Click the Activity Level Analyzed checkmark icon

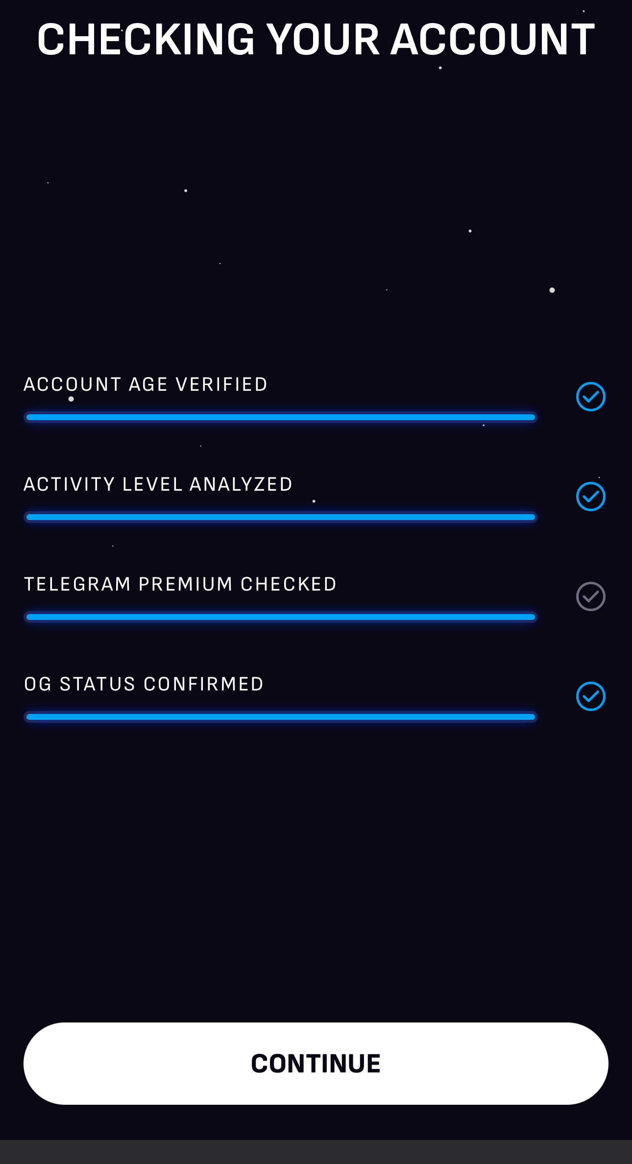591,497
